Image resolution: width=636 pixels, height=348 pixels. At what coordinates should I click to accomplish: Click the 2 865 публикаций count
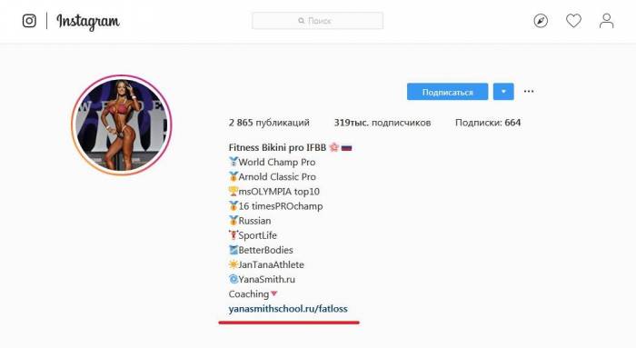point(269,123)
